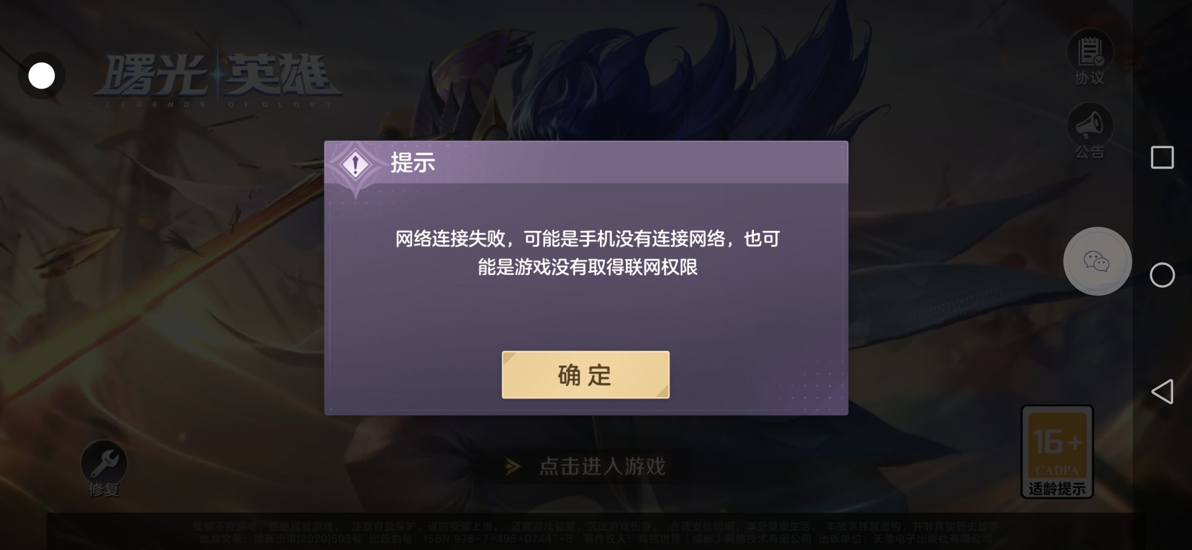Image resolution: width=1192 pixels, height=550 pixels.
Task: Tap the WeChat floating bubble icon
Action: click(x=1097, y=261)
